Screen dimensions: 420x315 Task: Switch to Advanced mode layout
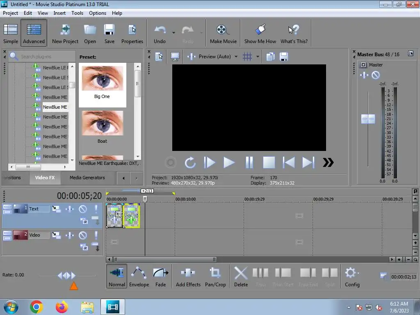pos(34,33)
